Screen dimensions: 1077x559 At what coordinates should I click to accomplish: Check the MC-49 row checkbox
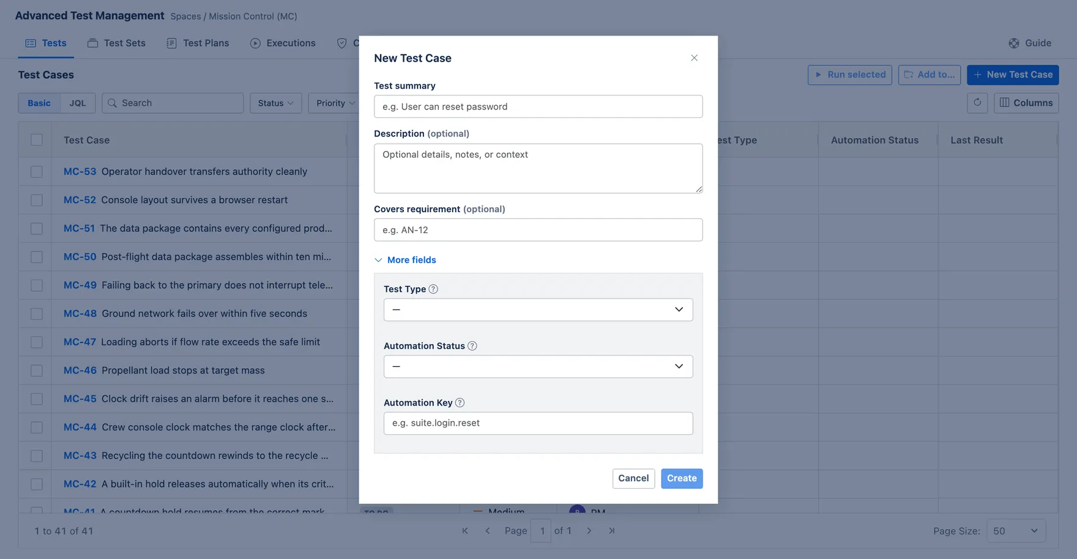(x=37, y=286)
